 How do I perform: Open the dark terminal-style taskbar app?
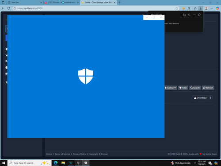tap(71, 163)
